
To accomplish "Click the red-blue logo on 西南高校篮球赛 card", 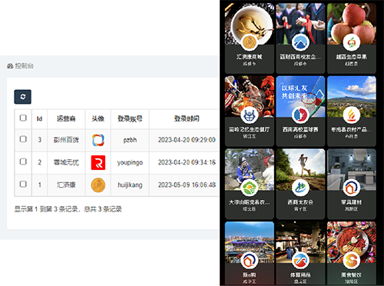I will pyautogui.click(x=300, y=115).
